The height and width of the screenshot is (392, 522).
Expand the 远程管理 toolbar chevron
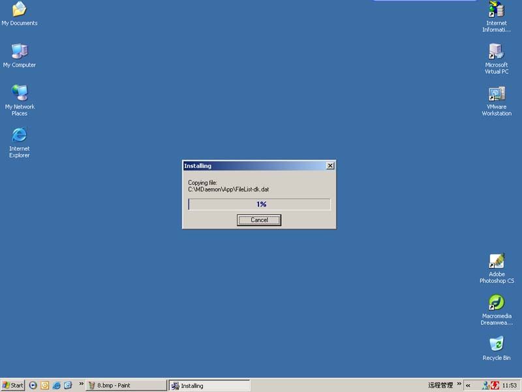pos(459,384)
